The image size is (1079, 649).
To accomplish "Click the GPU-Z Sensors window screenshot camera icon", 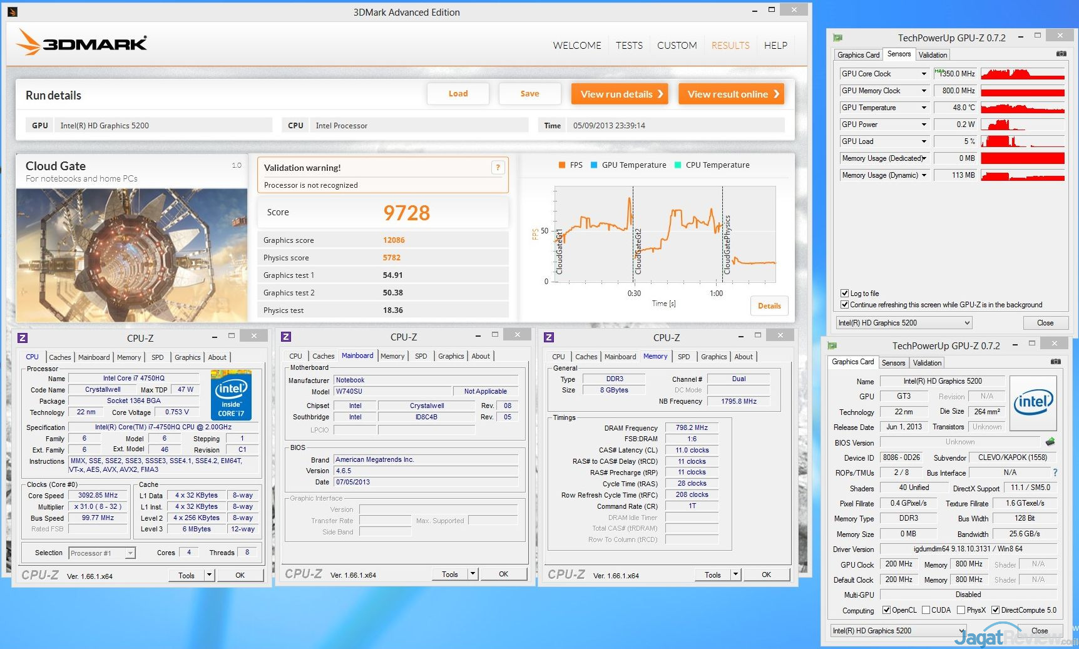I will click(x=1061, y=54).
